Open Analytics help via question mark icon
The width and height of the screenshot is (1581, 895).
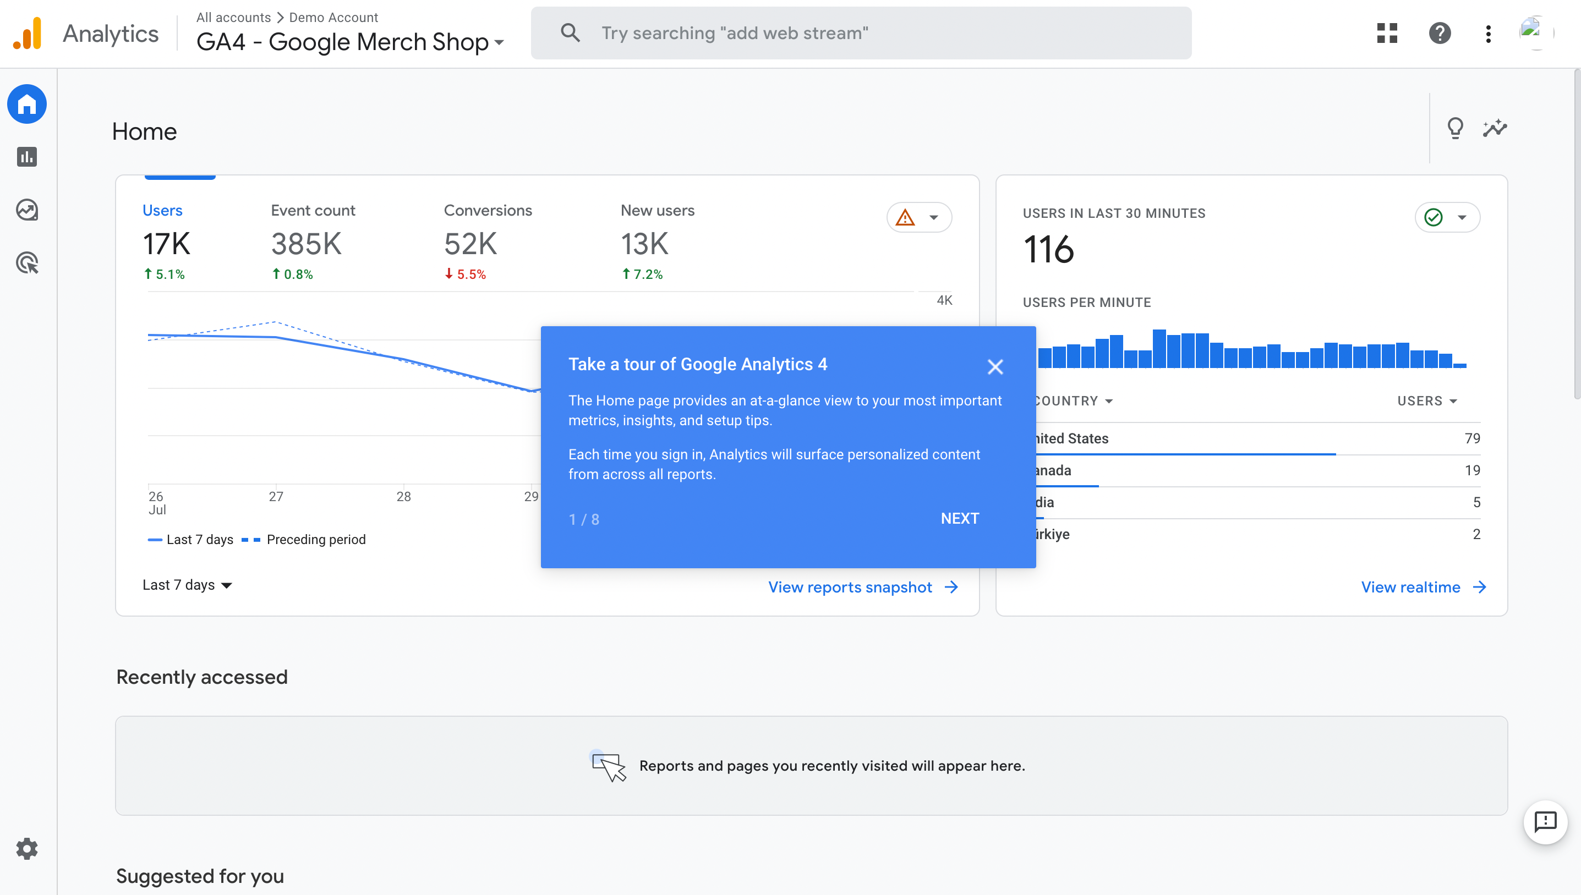1440,33
